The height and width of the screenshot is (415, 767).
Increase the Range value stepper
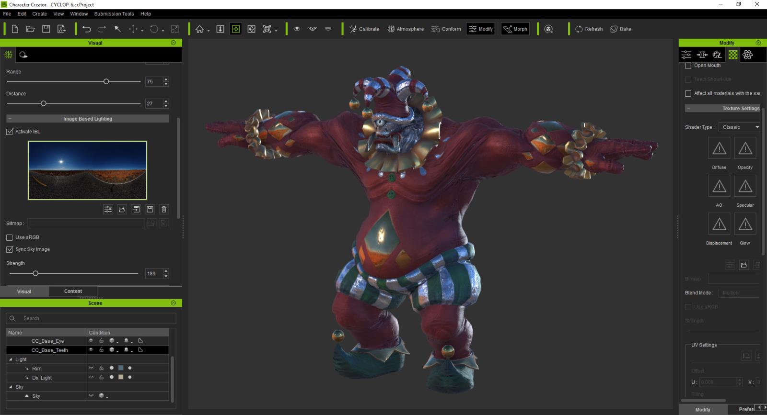click(x=166, y=79)
